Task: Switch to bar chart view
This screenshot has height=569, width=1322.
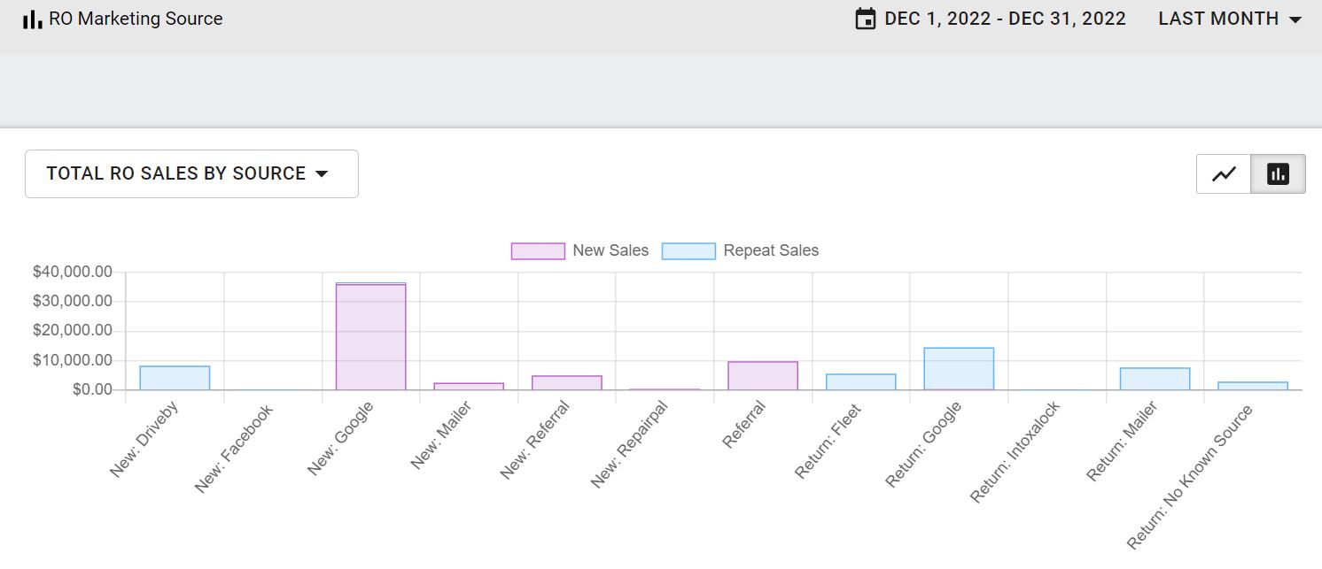Action: coord(1278,174)
